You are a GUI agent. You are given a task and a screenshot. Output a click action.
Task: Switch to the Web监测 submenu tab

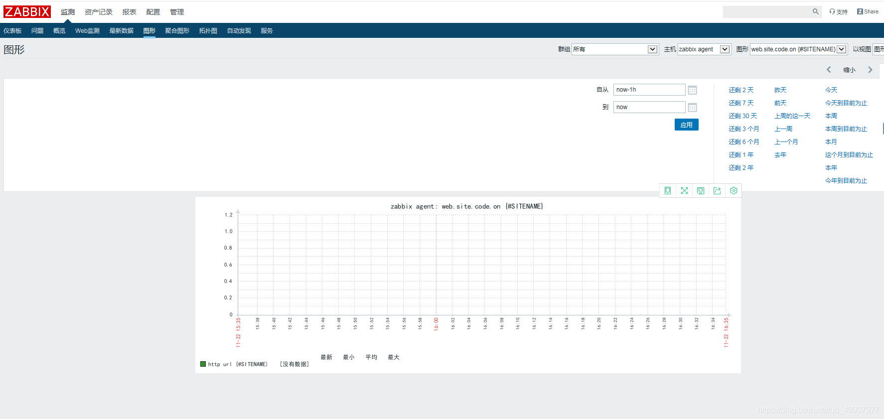point(87,31)
